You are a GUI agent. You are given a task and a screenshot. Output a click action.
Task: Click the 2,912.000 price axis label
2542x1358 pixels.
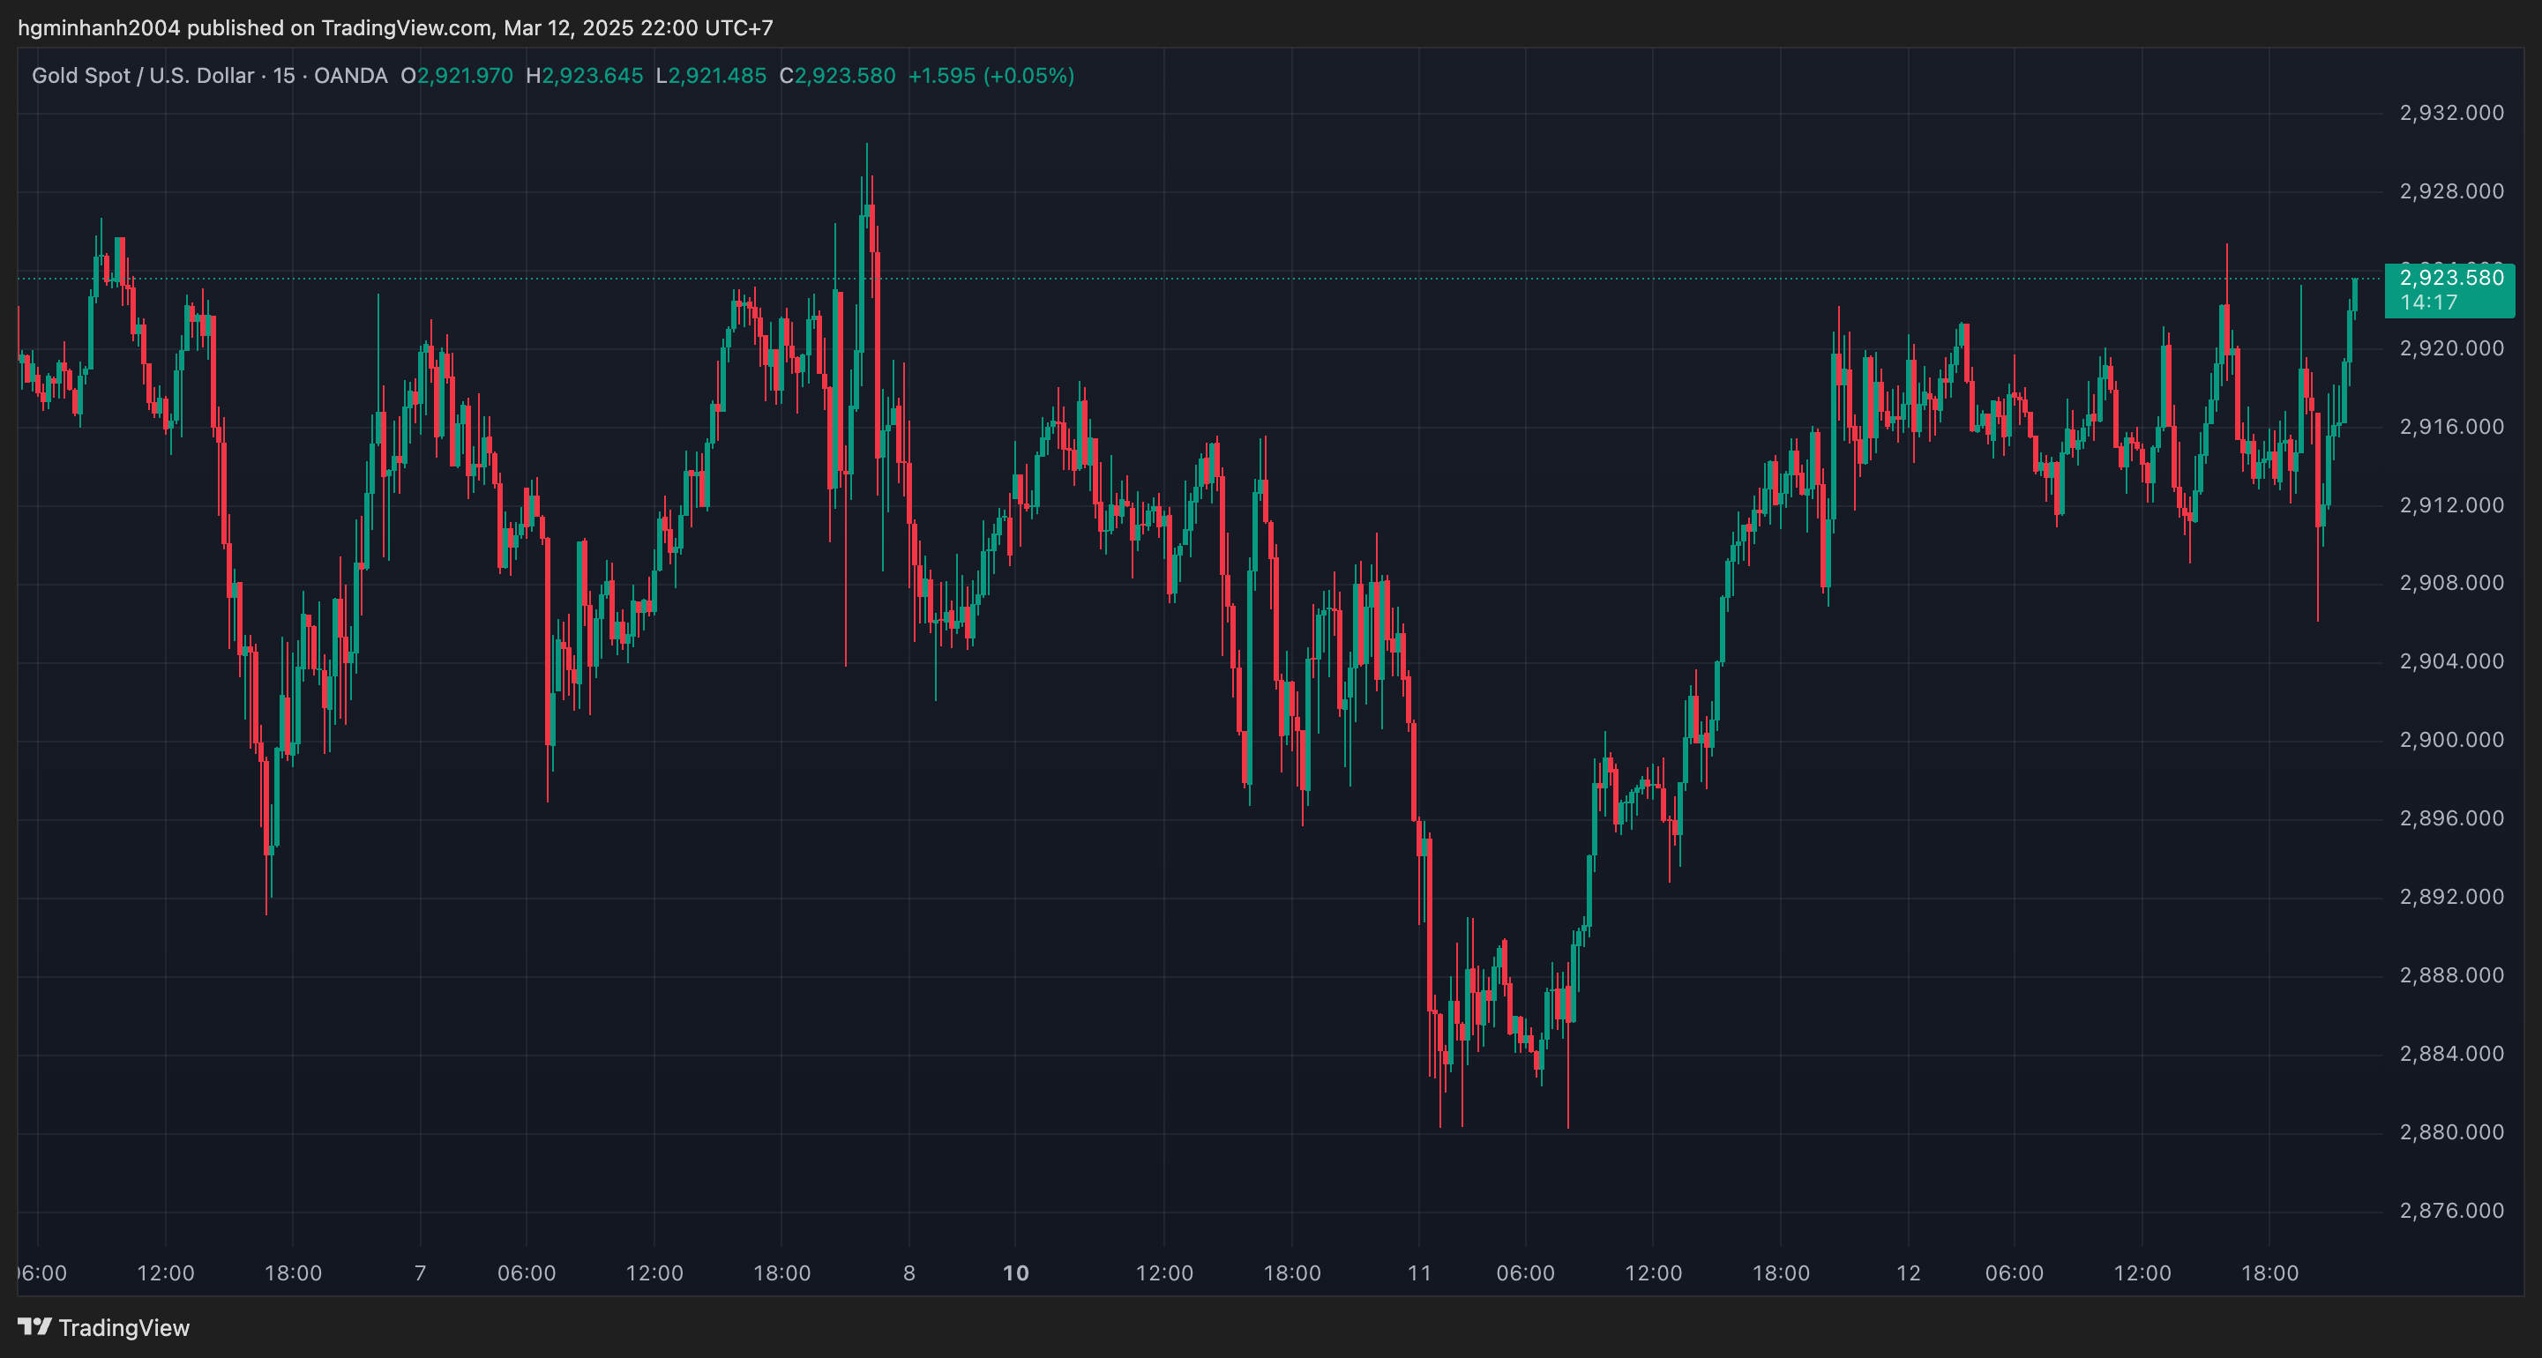tap(2451, 505)
